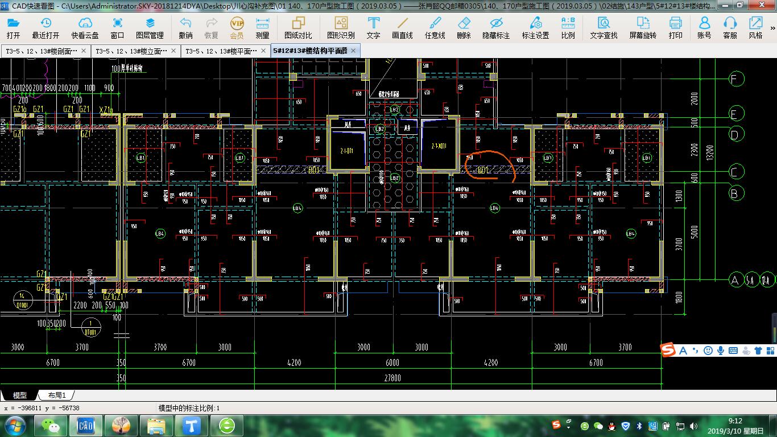777x437 pixels.
Task: Click the 27800 overall dimension text
Action: coord(392,378)
